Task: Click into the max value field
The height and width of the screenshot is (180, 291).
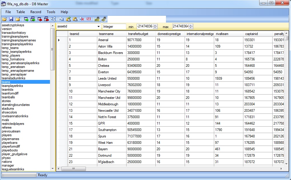Action: tap(180, 27)
